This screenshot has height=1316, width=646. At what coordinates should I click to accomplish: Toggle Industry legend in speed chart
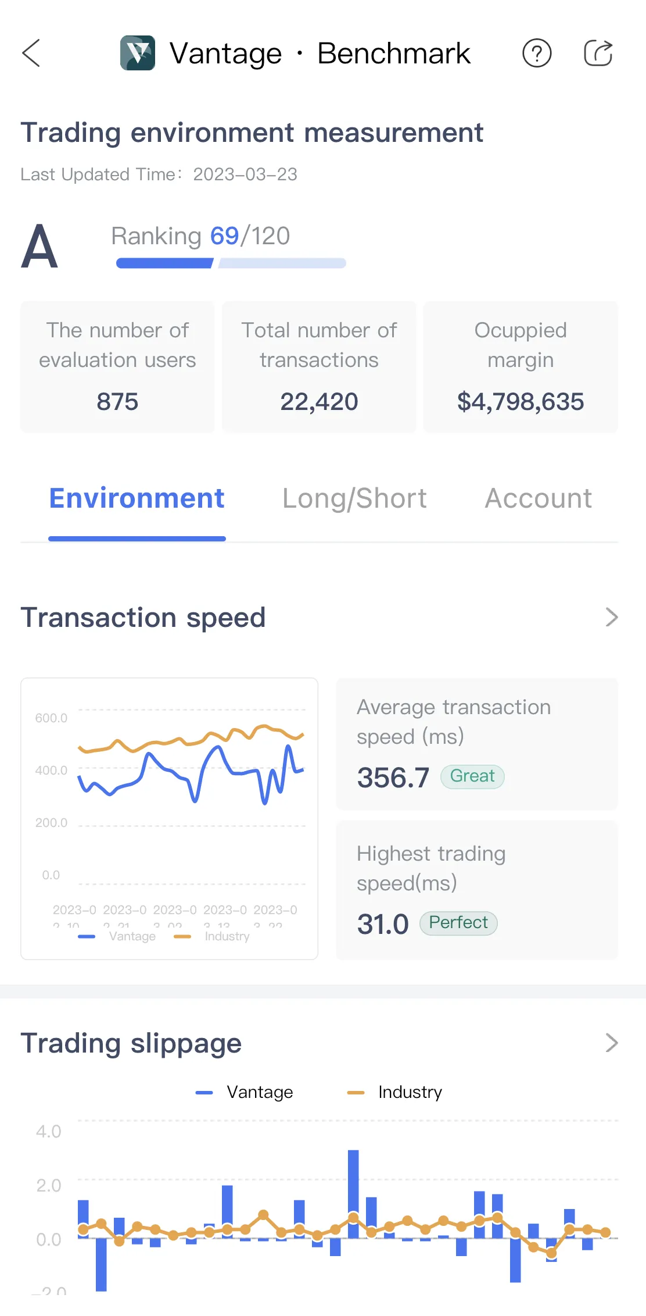212,936
